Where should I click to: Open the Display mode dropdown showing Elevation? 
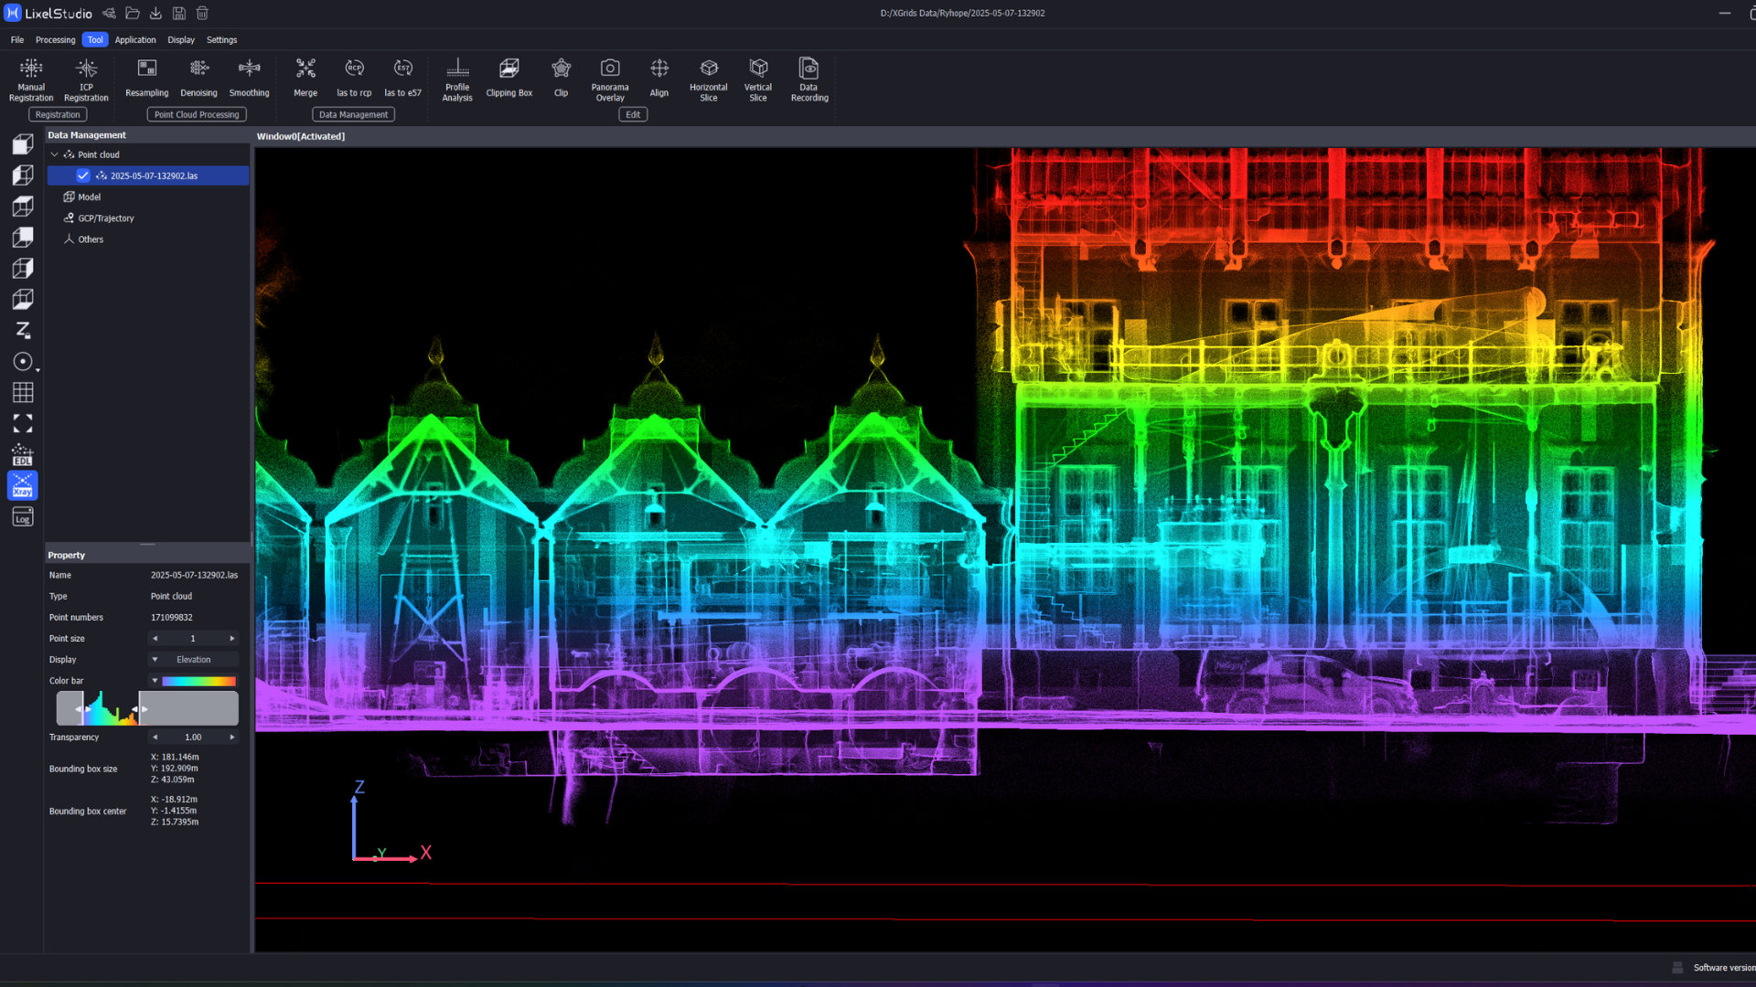pyautogui.click(x=192, y=659)
